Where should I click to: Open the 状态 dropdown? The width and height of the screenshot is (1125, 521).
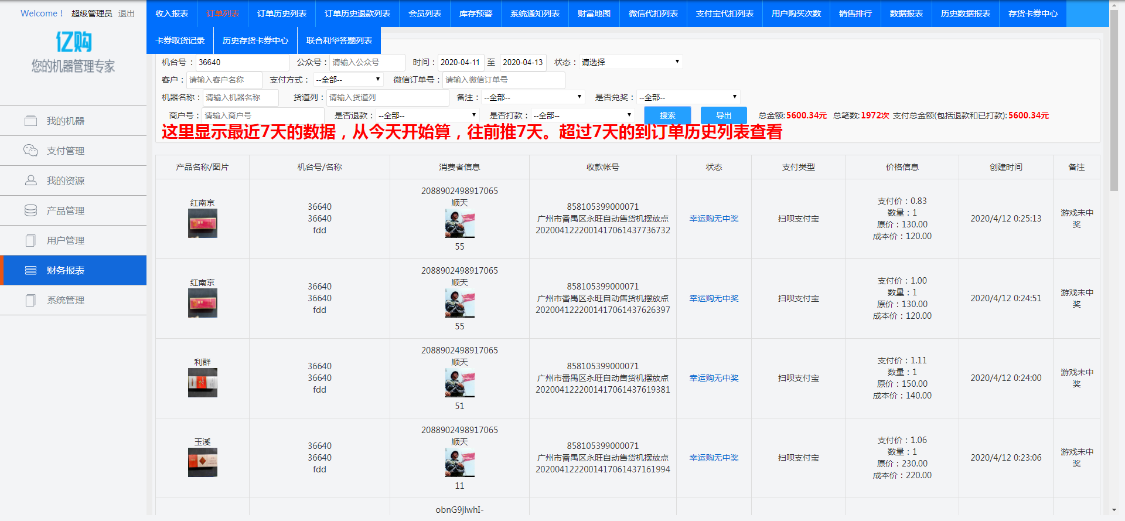630,62
